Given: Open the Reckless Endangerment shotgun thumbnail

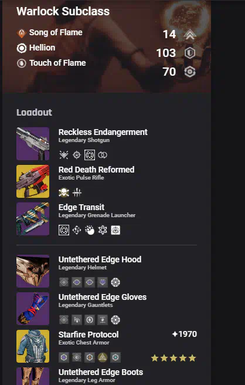Looking at the screenshot, I should 33,144.
